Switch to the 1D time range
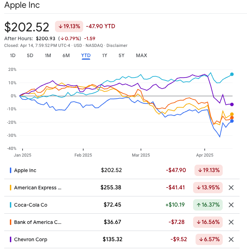 pos(13,55)
